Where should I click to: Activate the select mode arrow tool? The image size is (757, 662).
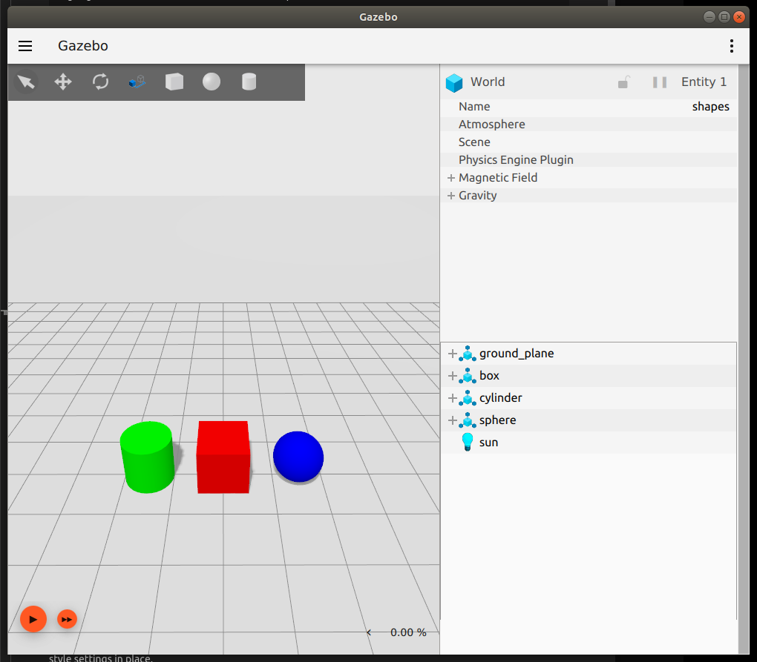(x=26, y=82)
